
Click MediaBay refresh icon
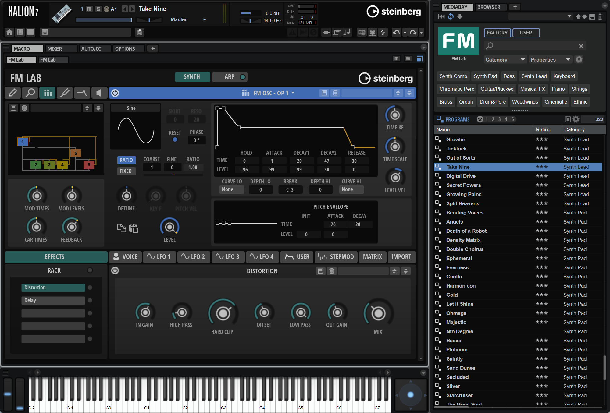pos(451,17)
